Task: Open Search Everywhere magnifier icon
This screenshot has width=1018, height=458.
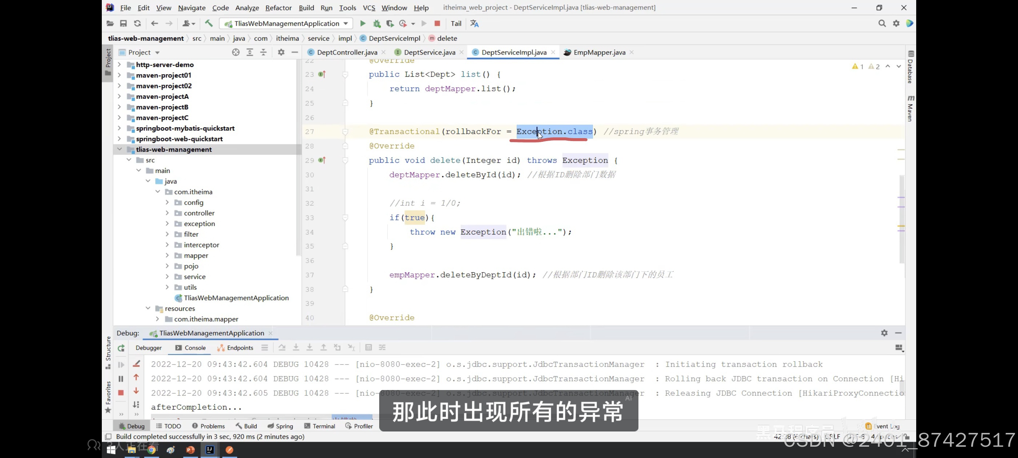Action: (882, 23)
